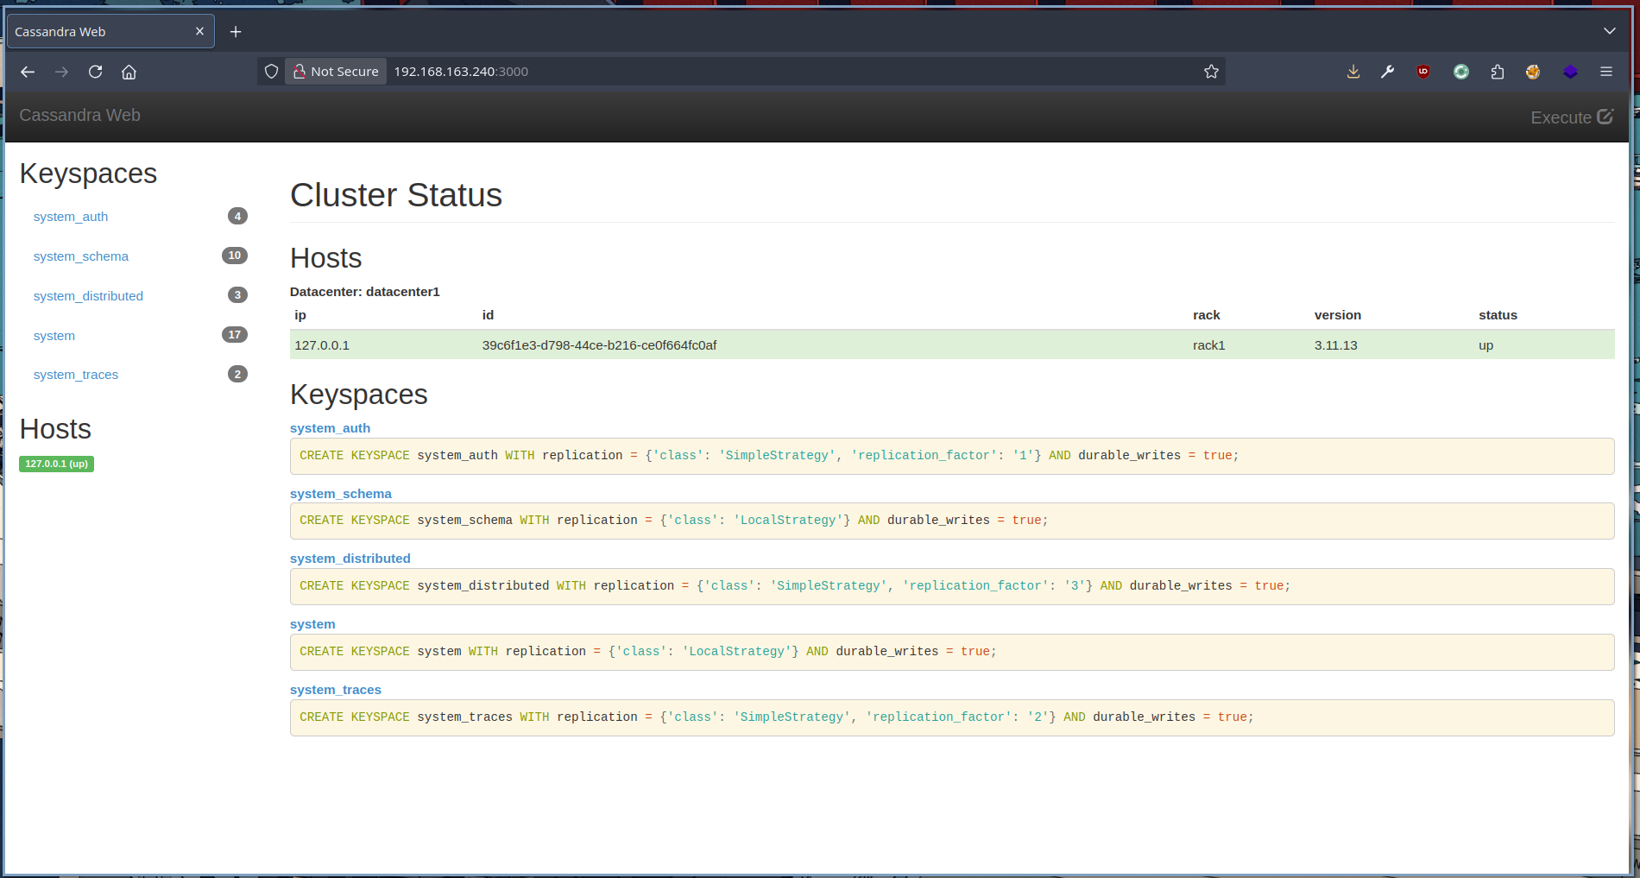This screenshot has width=1640, height=878.
Task: Open the downloads panel icon
Action: point(1353,72)
